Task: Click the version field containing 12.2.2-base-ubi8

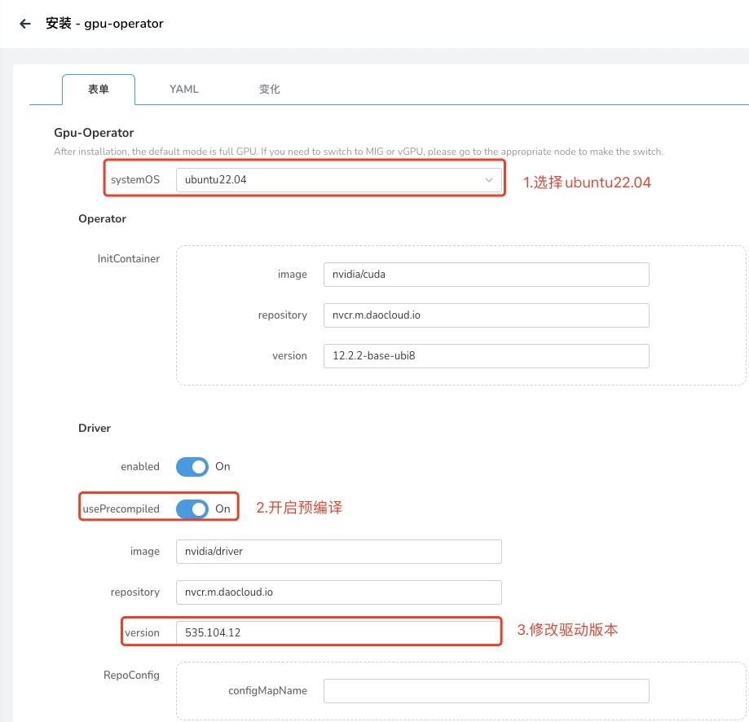Action: tap(486, 356)
